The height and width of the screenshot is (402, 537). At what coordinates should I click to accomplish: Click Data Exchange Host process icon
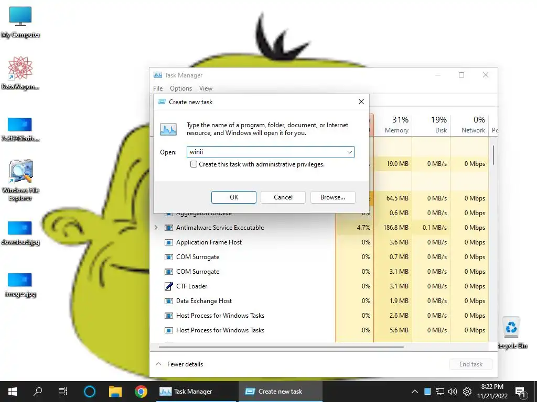(x=168, y=301)
